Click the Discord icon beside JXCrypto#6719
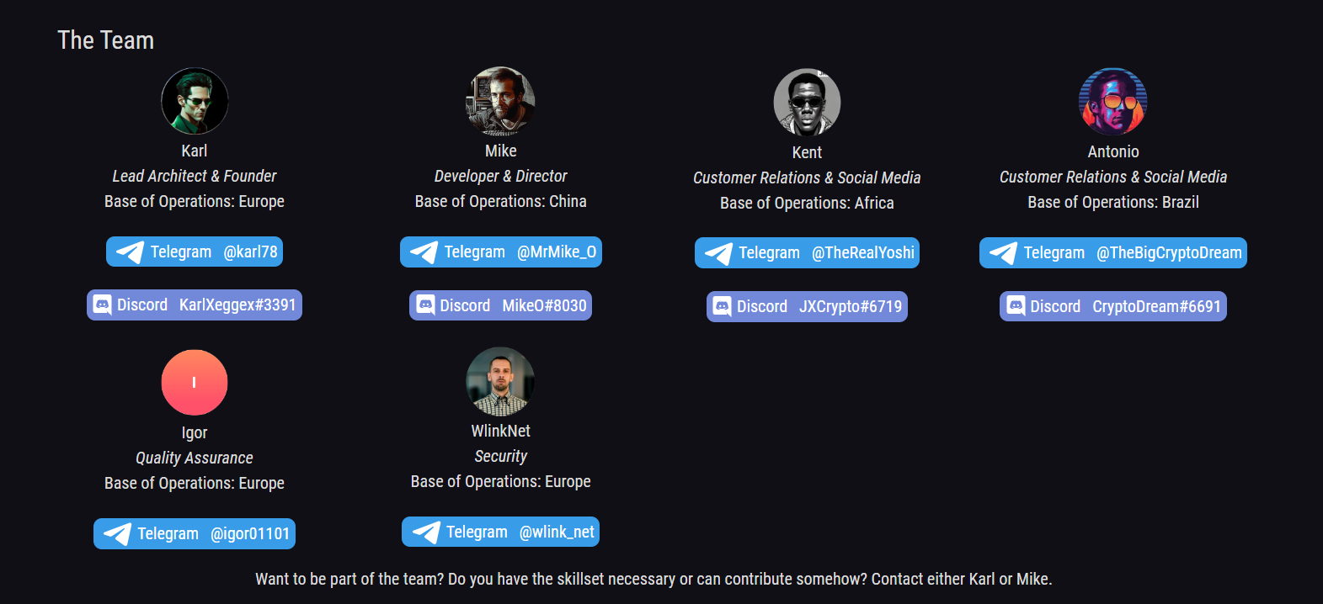The width and height of the screenshot is (1323, 604). [x=722, y=307]
